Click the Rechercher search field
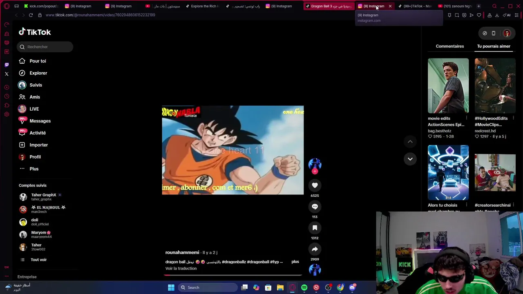 [45, 47]
